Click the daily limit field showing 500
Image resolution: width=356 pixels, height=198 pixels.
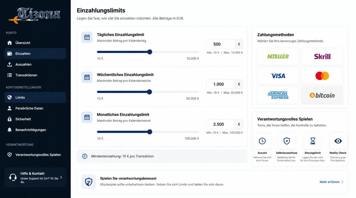(221, 44)
